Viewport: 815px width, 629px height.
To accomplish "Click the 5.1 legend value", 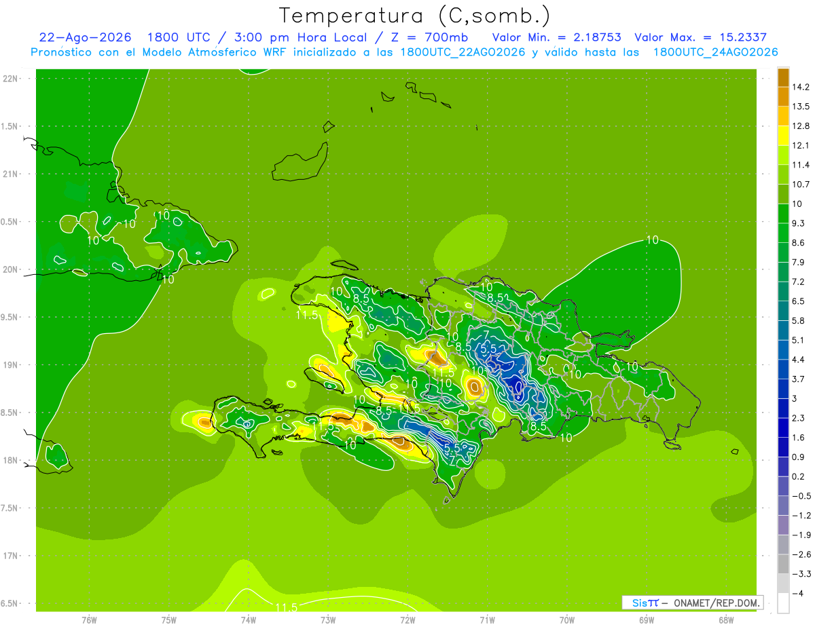I will pyautogui.click(x=798, y=340).
